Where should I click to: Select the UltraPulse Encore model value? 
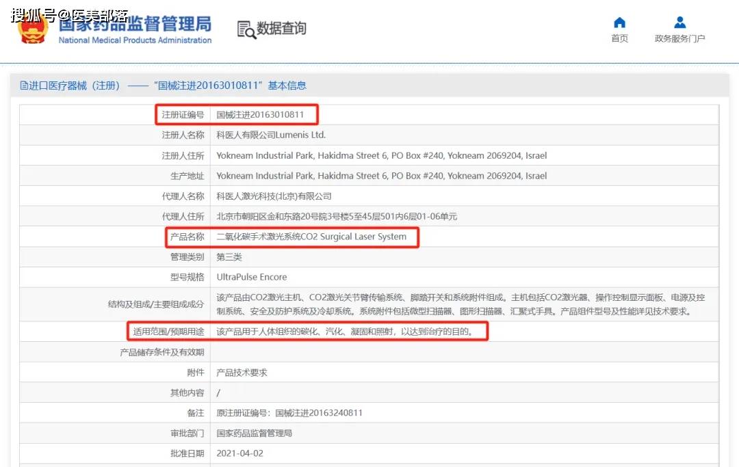pos(252,278)
